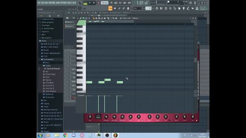Click the plugin picker plug icon

tap(184, 8)
